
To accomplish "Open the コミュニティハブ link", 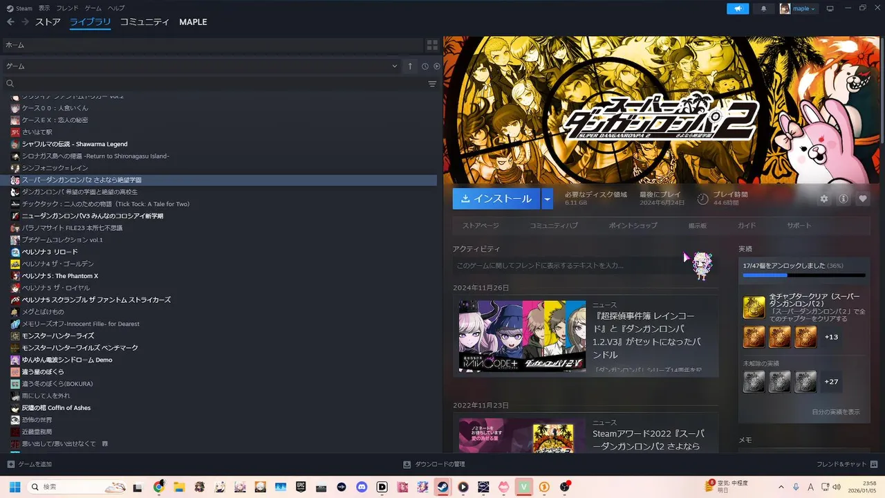I will click(554, 225).
